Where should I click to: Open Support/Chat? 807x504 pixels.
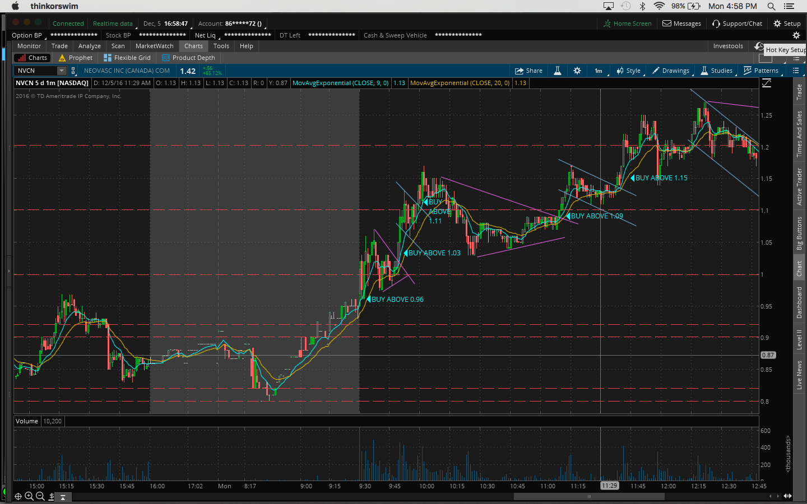737,24
